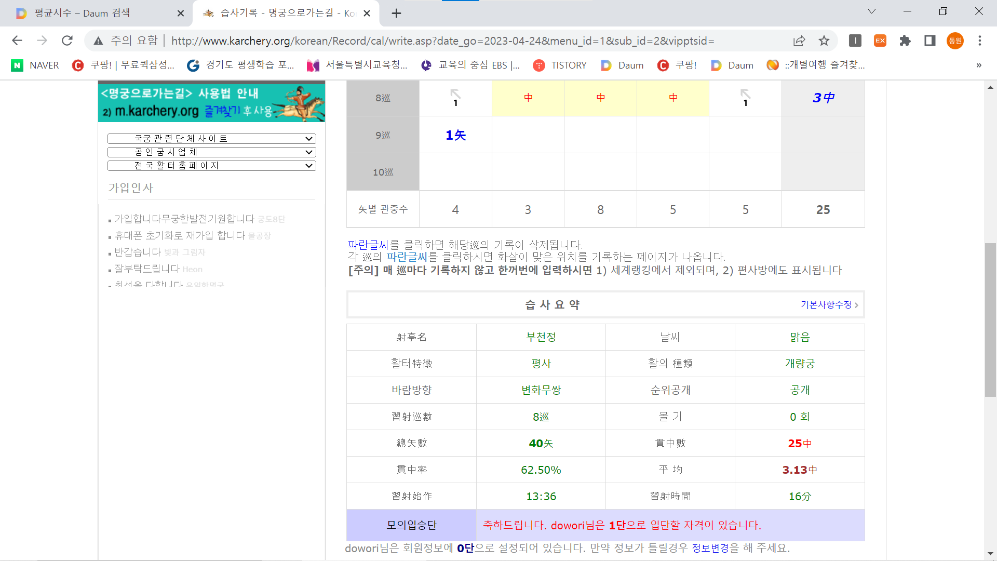
Task: Bookmark this page with star icon
Action: 824,41
